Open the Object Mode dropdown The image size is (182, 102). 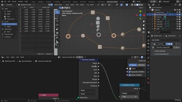[x=59, y=5]
